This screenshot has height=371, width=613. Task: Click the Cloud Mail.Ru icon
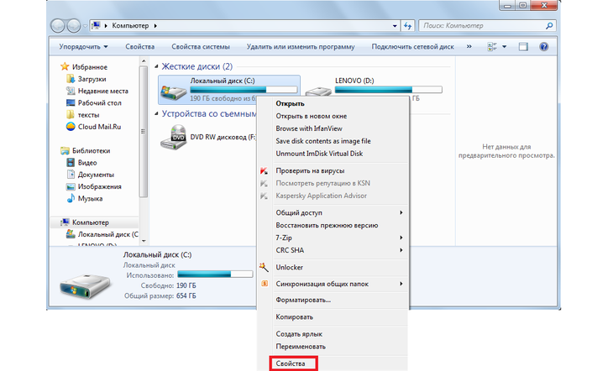pyautogui.click(x=71, y=127)
